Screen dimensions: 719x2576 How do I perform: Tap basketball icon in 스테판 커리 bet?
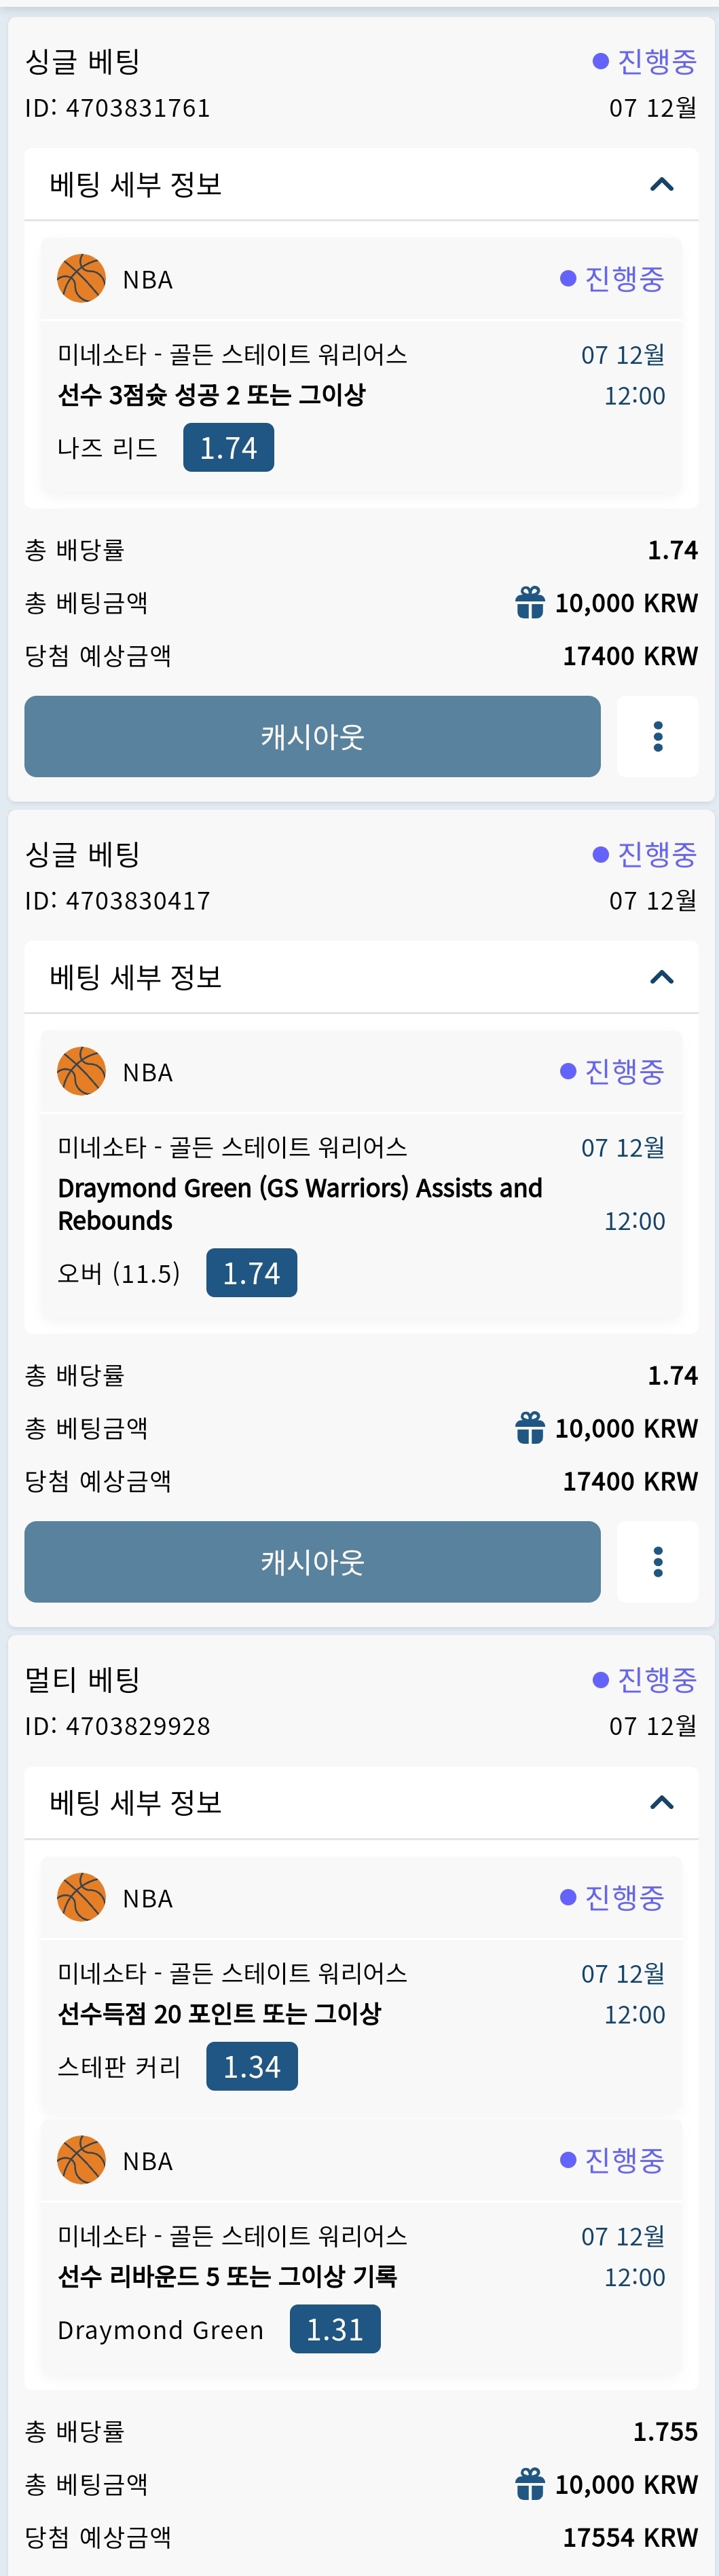pyautogui.click(x=81, y=1897)
